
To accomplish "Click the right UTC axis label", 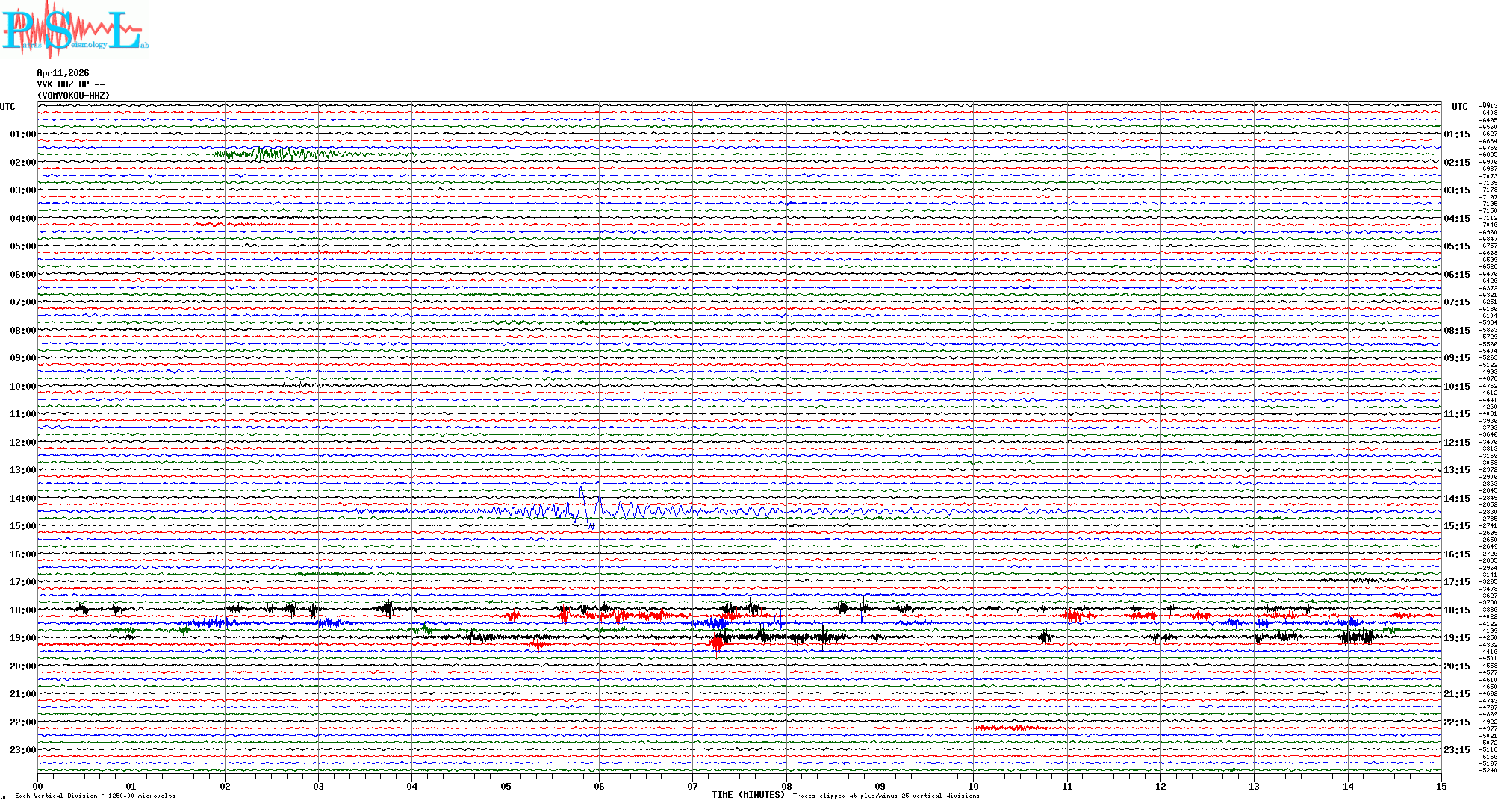I will [x=1459, y=107].
